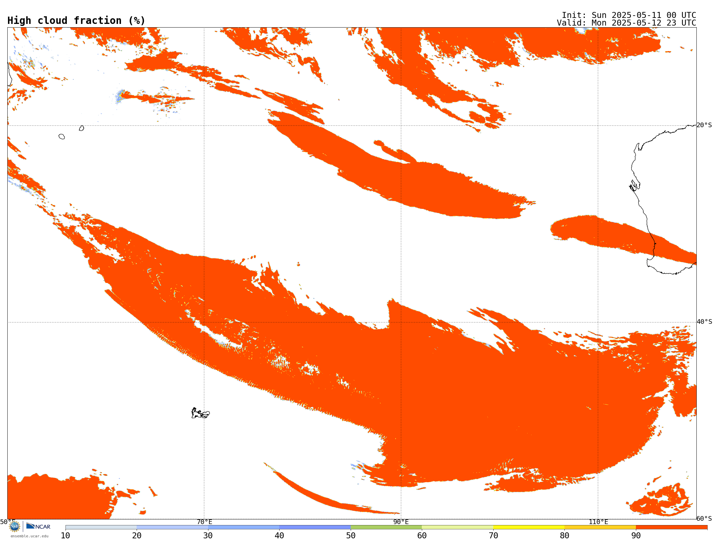Click the 90+ orange-red colorbar segment
This screenshot has height=540, width=718.
tap(671, 527)
